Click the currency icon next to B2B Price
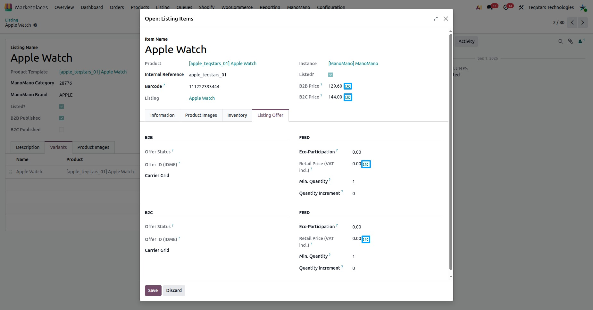Viewport: 593px width, 310px height. pyautogui.click(x=348, y=86)
